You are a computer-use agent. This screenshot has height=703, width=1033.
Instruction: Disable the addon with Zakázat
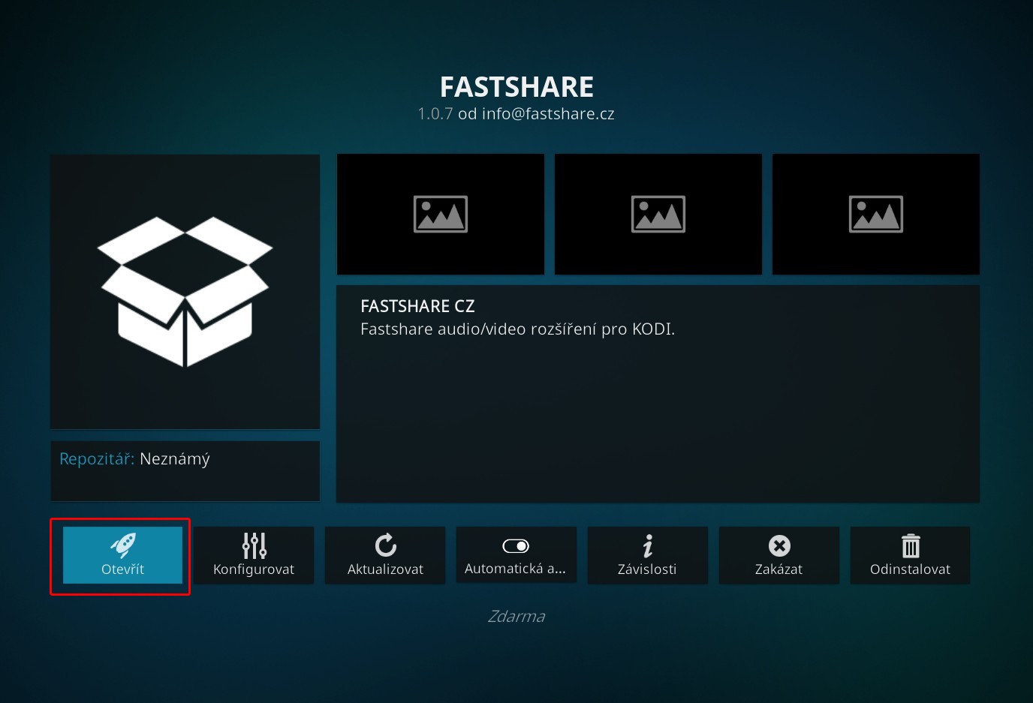(779, 555)
